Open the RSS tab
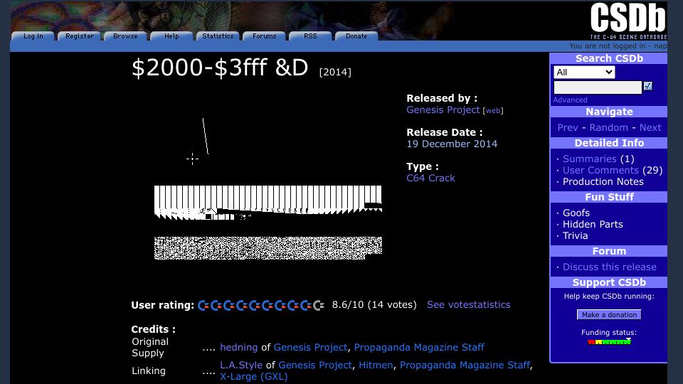683x384 pixels. (311, 36)
